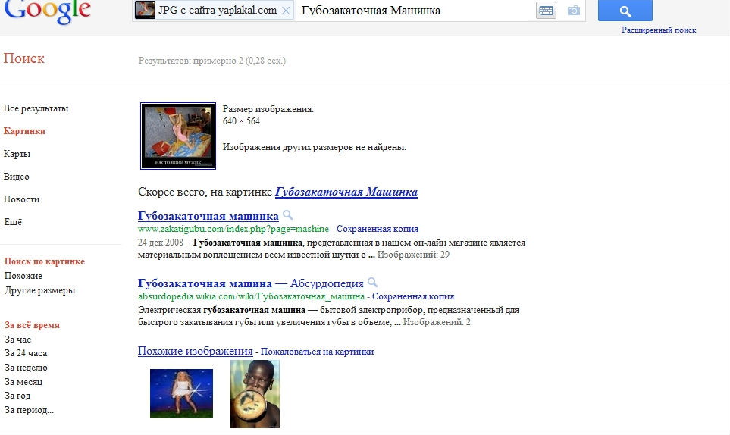
Task: Click the uploaded image thumbnail in results
Action: pyautogui.click(x=178, y=136)
